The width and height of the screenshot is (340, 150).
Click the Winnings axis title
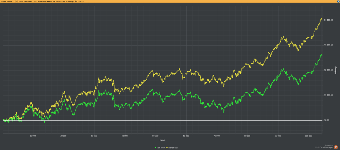pyautogui.click(x=336, y=70)
